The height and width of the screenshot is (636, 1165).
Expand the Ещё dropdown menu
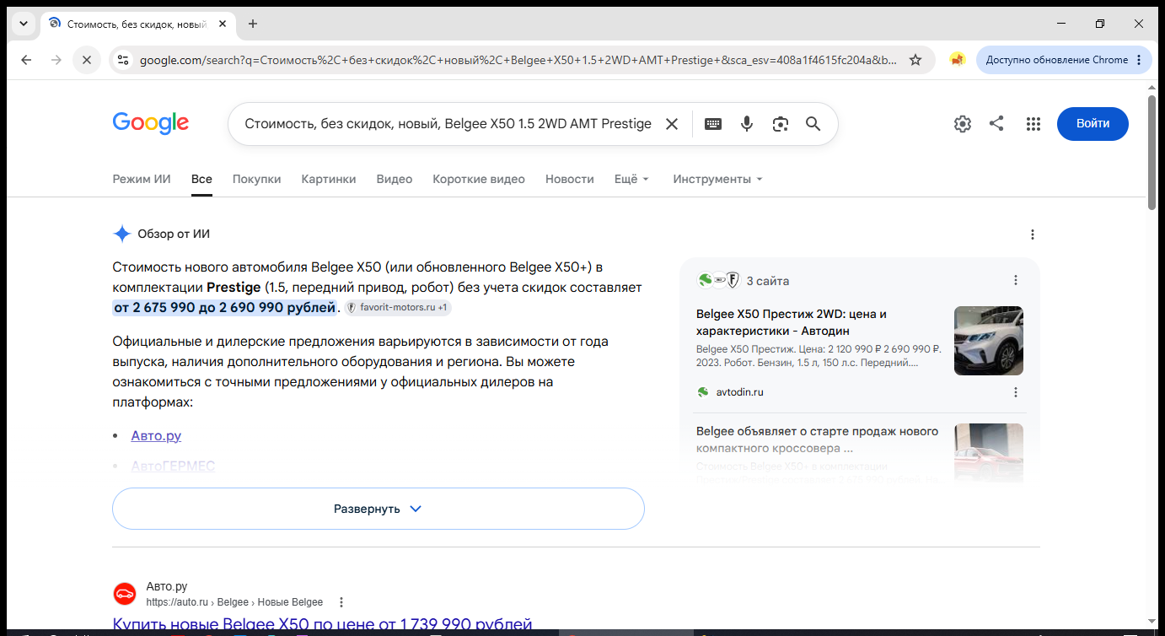[x=631, y=179]
